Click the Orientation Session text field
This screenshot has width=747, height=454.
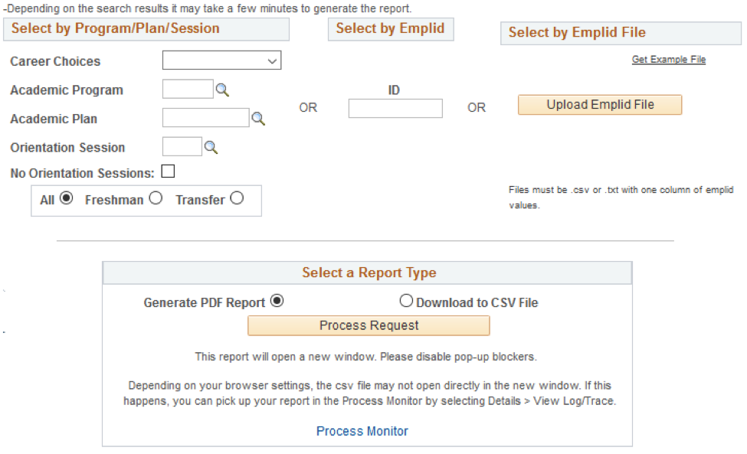(183, 146)
